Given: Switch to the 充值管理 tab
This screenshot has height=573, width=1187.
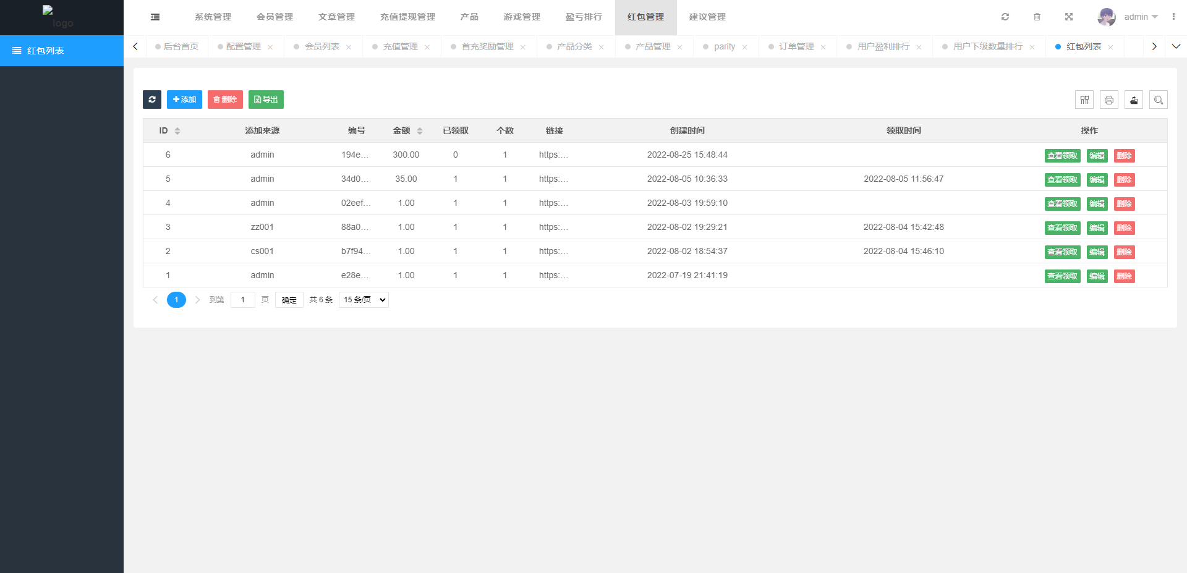Looking at the screenshot, I should 399,46.
